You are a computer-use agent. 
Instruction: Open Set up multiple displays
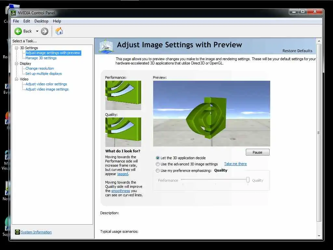[44, 74]
